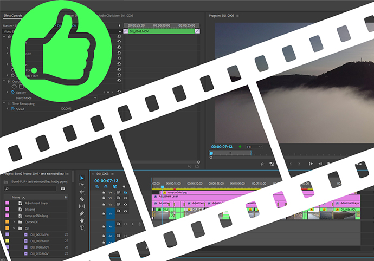Toggle insert sequences as nests option
This screenshot has height=261, width=374.
(x=97, y=187)
